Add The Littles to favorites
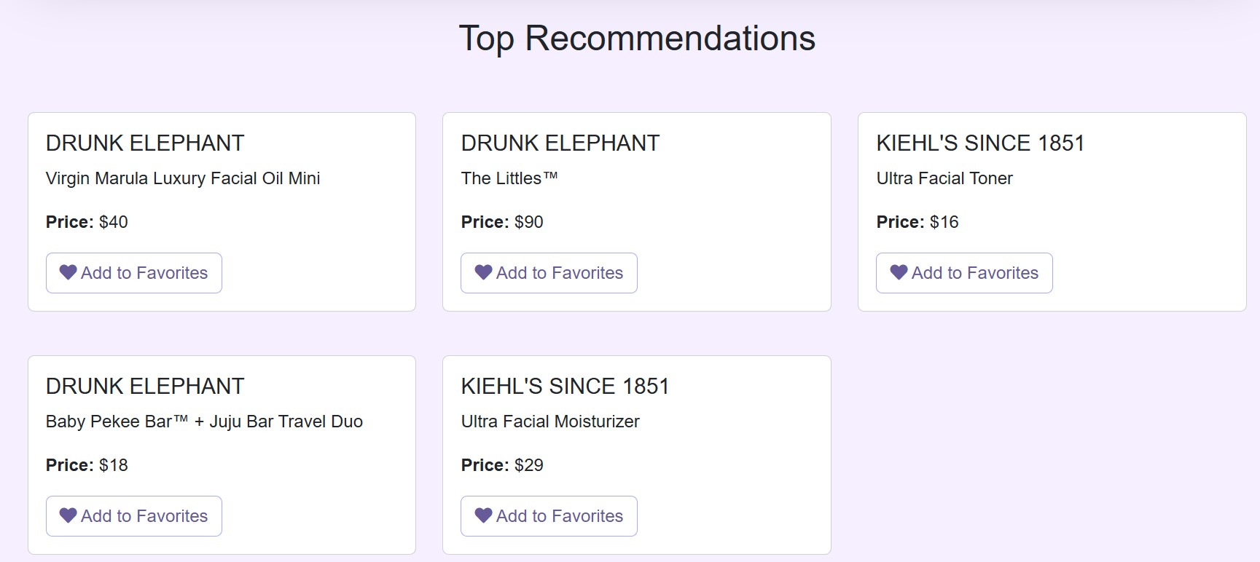 coord(549,273)
